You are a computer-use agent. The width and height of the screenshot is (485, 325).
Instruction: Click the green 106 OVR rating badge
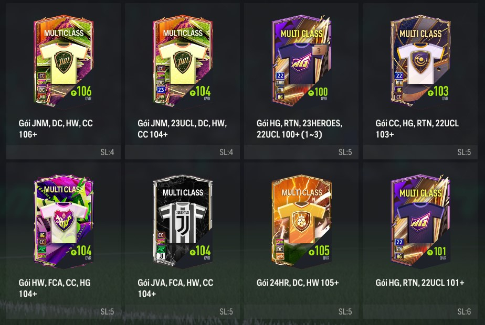(81, 92)
